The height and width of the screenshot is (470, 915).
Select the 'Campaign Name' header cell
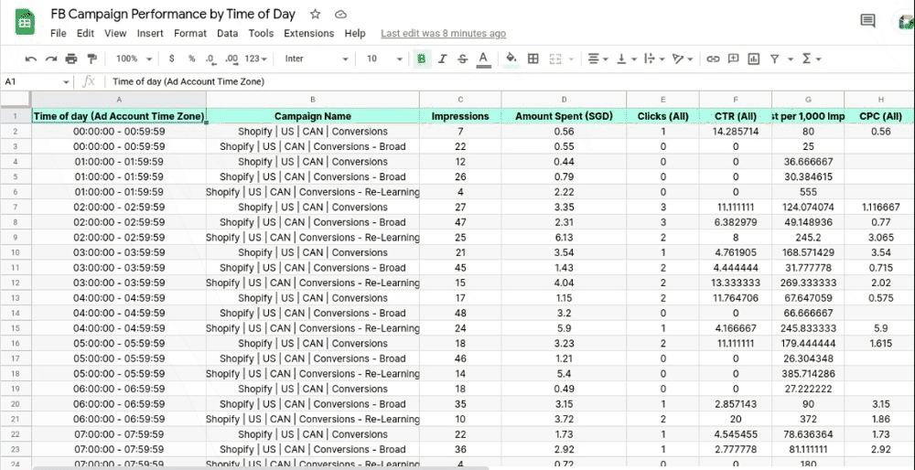tap(313, 116)
